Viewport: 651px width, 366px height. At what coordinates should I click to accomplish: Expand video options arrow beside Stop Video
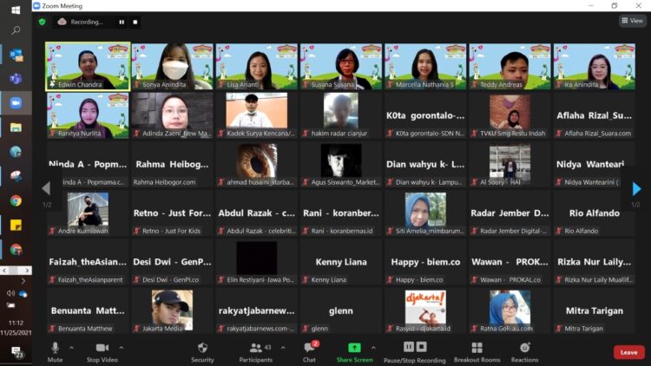(122, 347)
